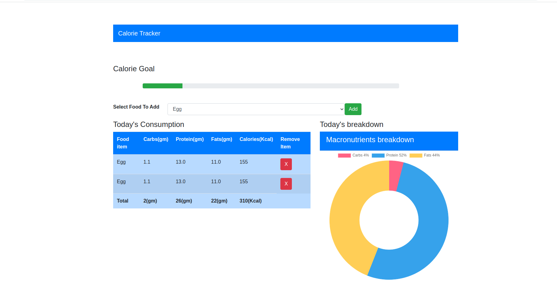Remove the second Egg entry using its X button
The height and width of the screenshot is (294, 557).
coord(286,184)
